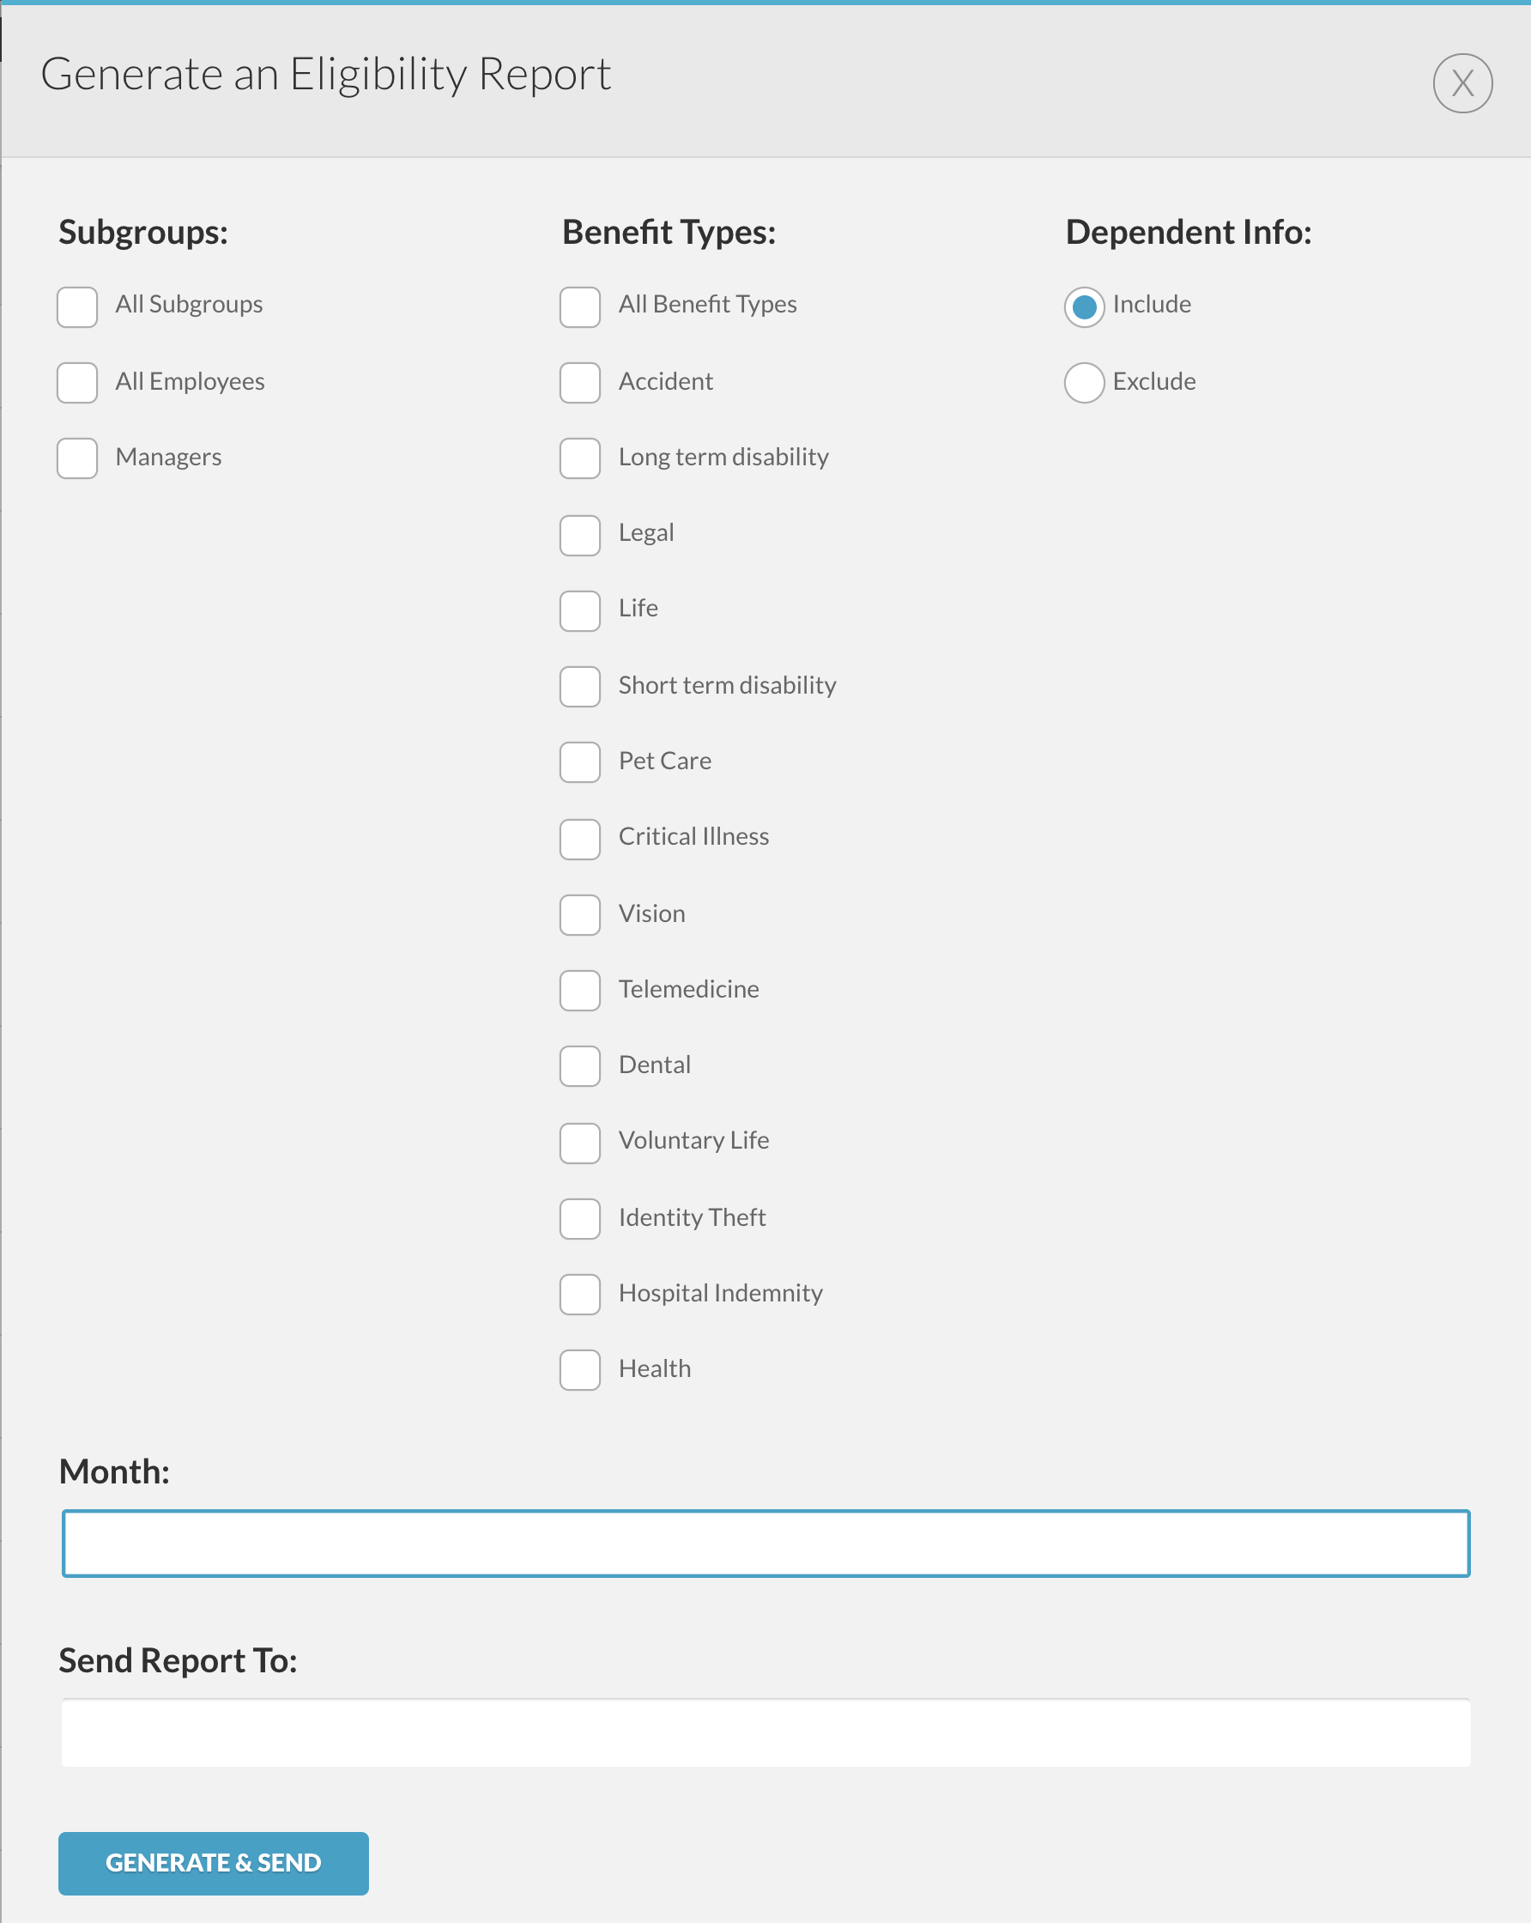This screenshot has width=1531, height=1923.
Task: Click the Generate & Send button
Action: click(214, 1863)
